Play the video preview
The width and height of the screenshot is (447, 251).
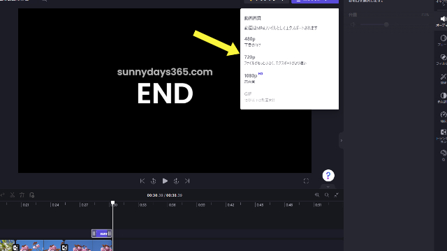coord(165,181)
